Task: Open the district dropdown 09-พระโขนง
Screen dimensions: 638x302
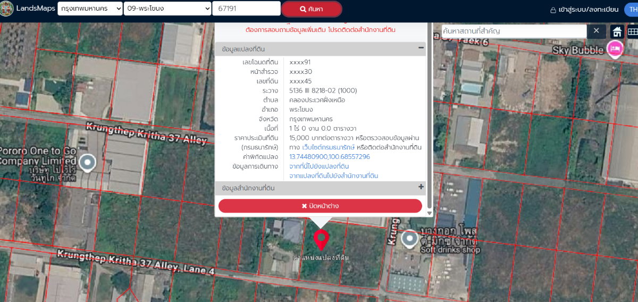Action: [x=167, y=9]
